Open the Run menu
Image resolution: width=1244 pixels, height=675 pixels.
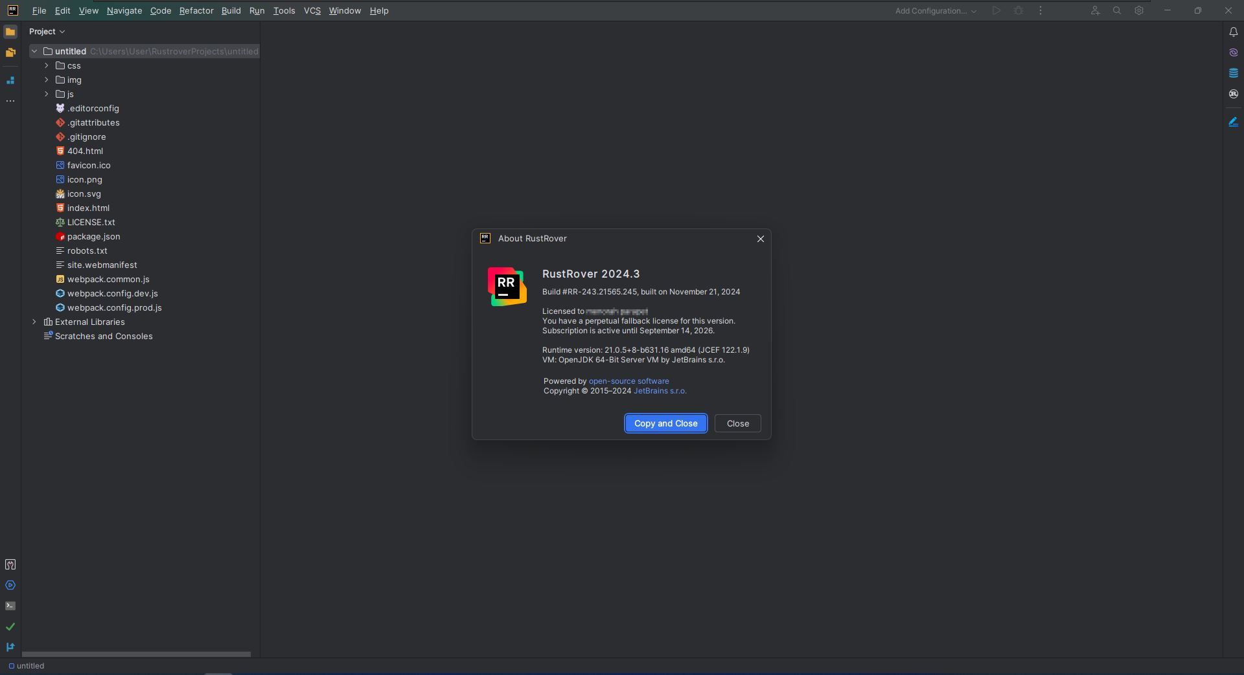point(257,10)
